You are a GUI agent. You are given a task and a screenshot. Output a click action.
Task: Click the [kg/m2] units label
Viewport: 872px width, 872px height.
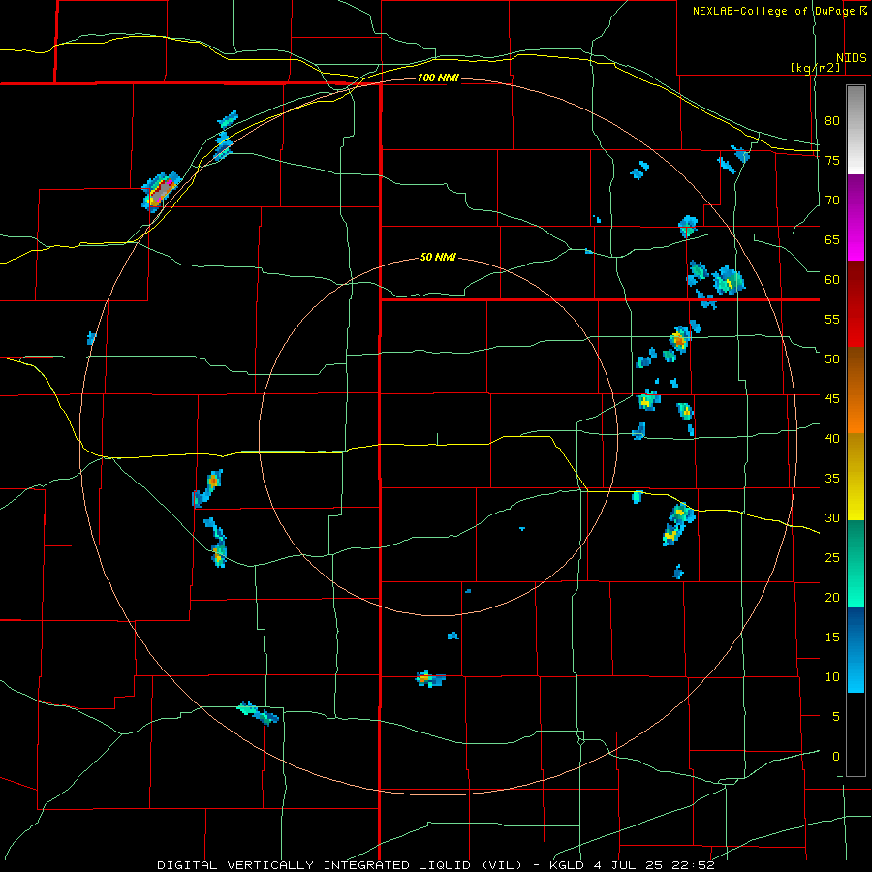coord(815,68)
